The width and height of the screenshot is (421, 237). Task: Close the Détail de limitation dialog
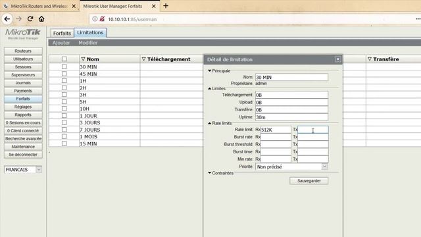tap(337, 59)
